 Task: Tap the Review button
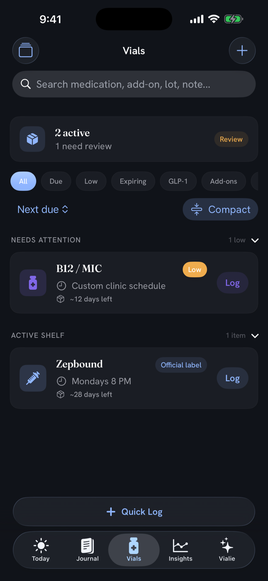click(231, 139)
